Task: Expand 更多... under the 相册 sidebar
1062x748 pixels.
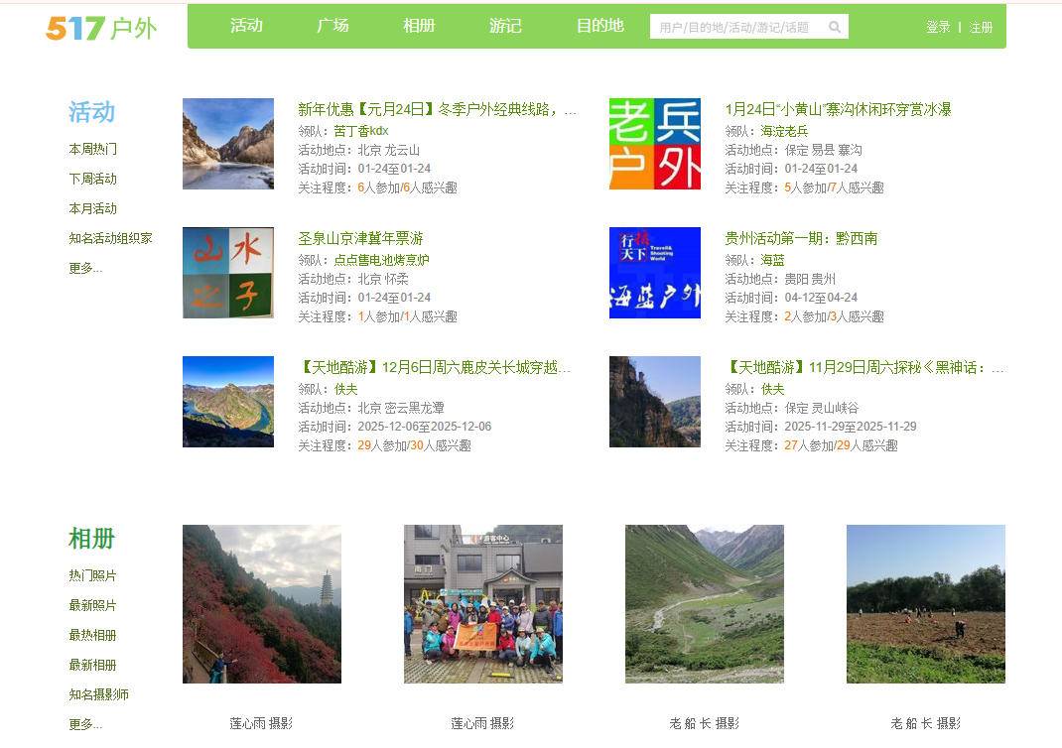Action: click(86, 724)
